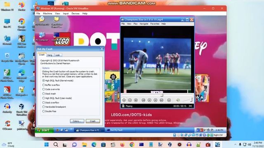
Task: Open File Explorer from Windows taskbar
Action: click(x=84, y=144)
